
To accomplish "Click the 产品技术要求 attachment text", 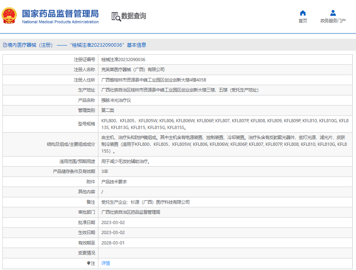I will pyautogui.click(x=114, y=182).
